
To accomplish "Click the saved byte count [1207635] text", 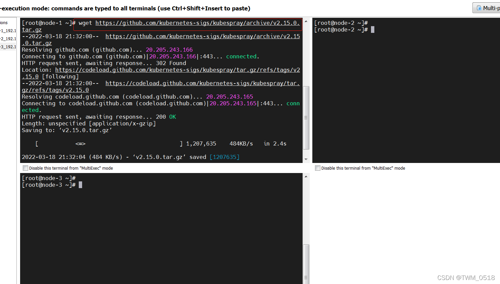I will point(225,157).
